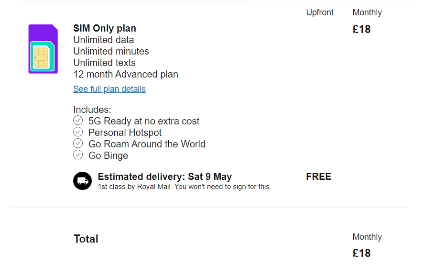This screenshot has height=267, width=424.
Task: Click the Upfront column header
Action: click(x=320, y=12)
